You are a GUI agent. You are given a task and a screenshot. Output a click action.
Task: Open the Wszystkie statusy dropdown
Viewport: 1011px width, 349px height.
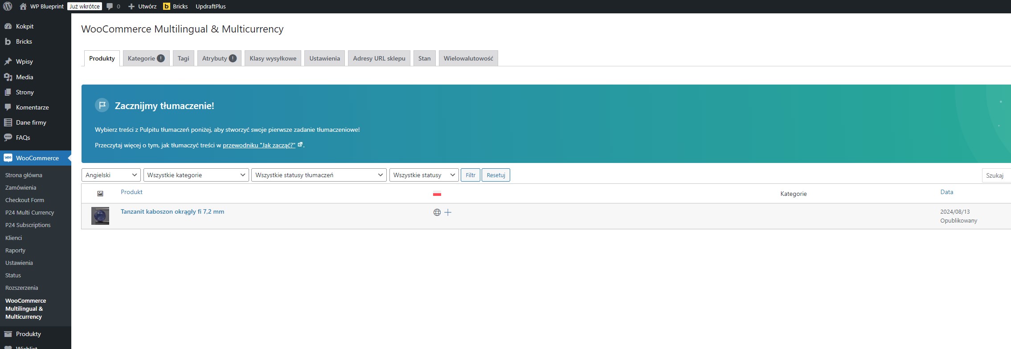tap(424, 175)
